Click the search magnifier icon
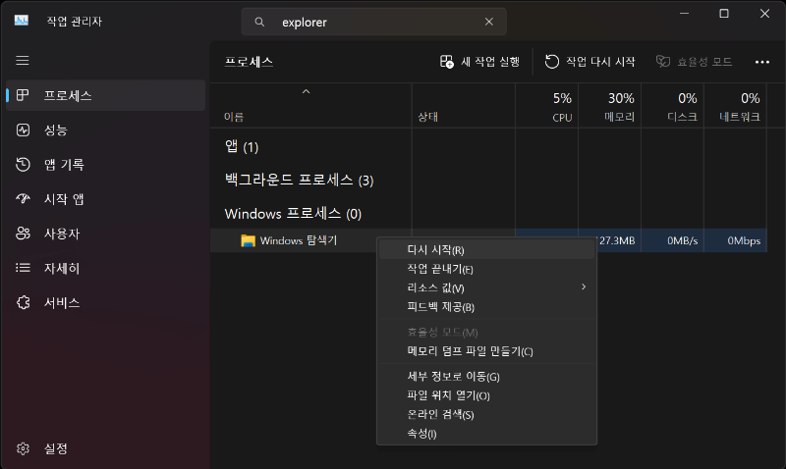Viewport: 786px width, 469px height. [x=259, y=22]
